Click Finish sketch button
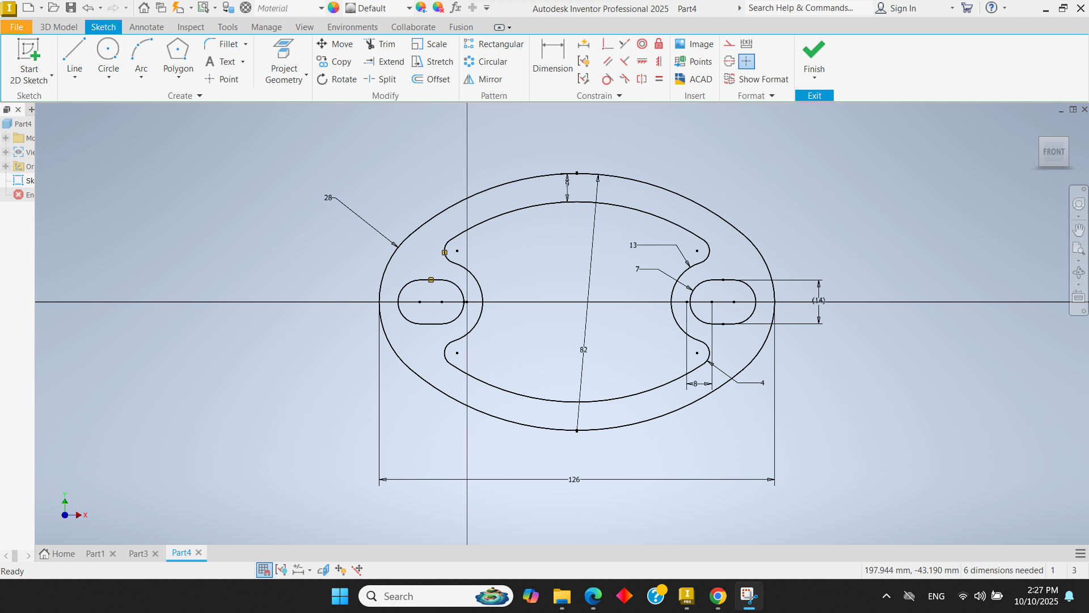Image resolution: width=1089 pixels, height=613 pixels. (813, 56)
